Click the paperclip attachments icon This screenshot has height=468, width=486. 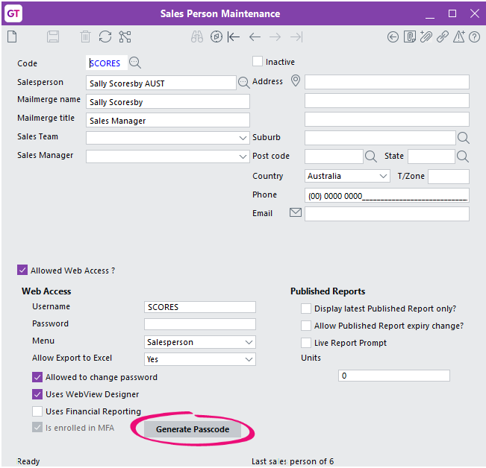(426, 37)
